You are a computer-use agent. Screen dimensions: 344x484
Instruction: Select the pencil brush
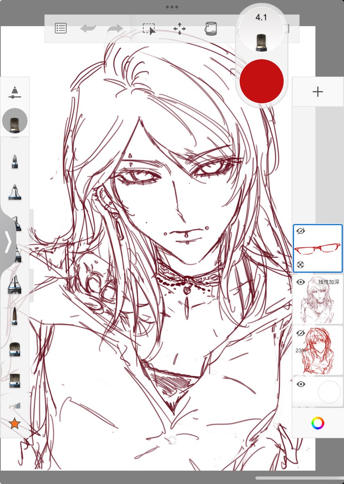pyautogui.click(x=15, y=161)
